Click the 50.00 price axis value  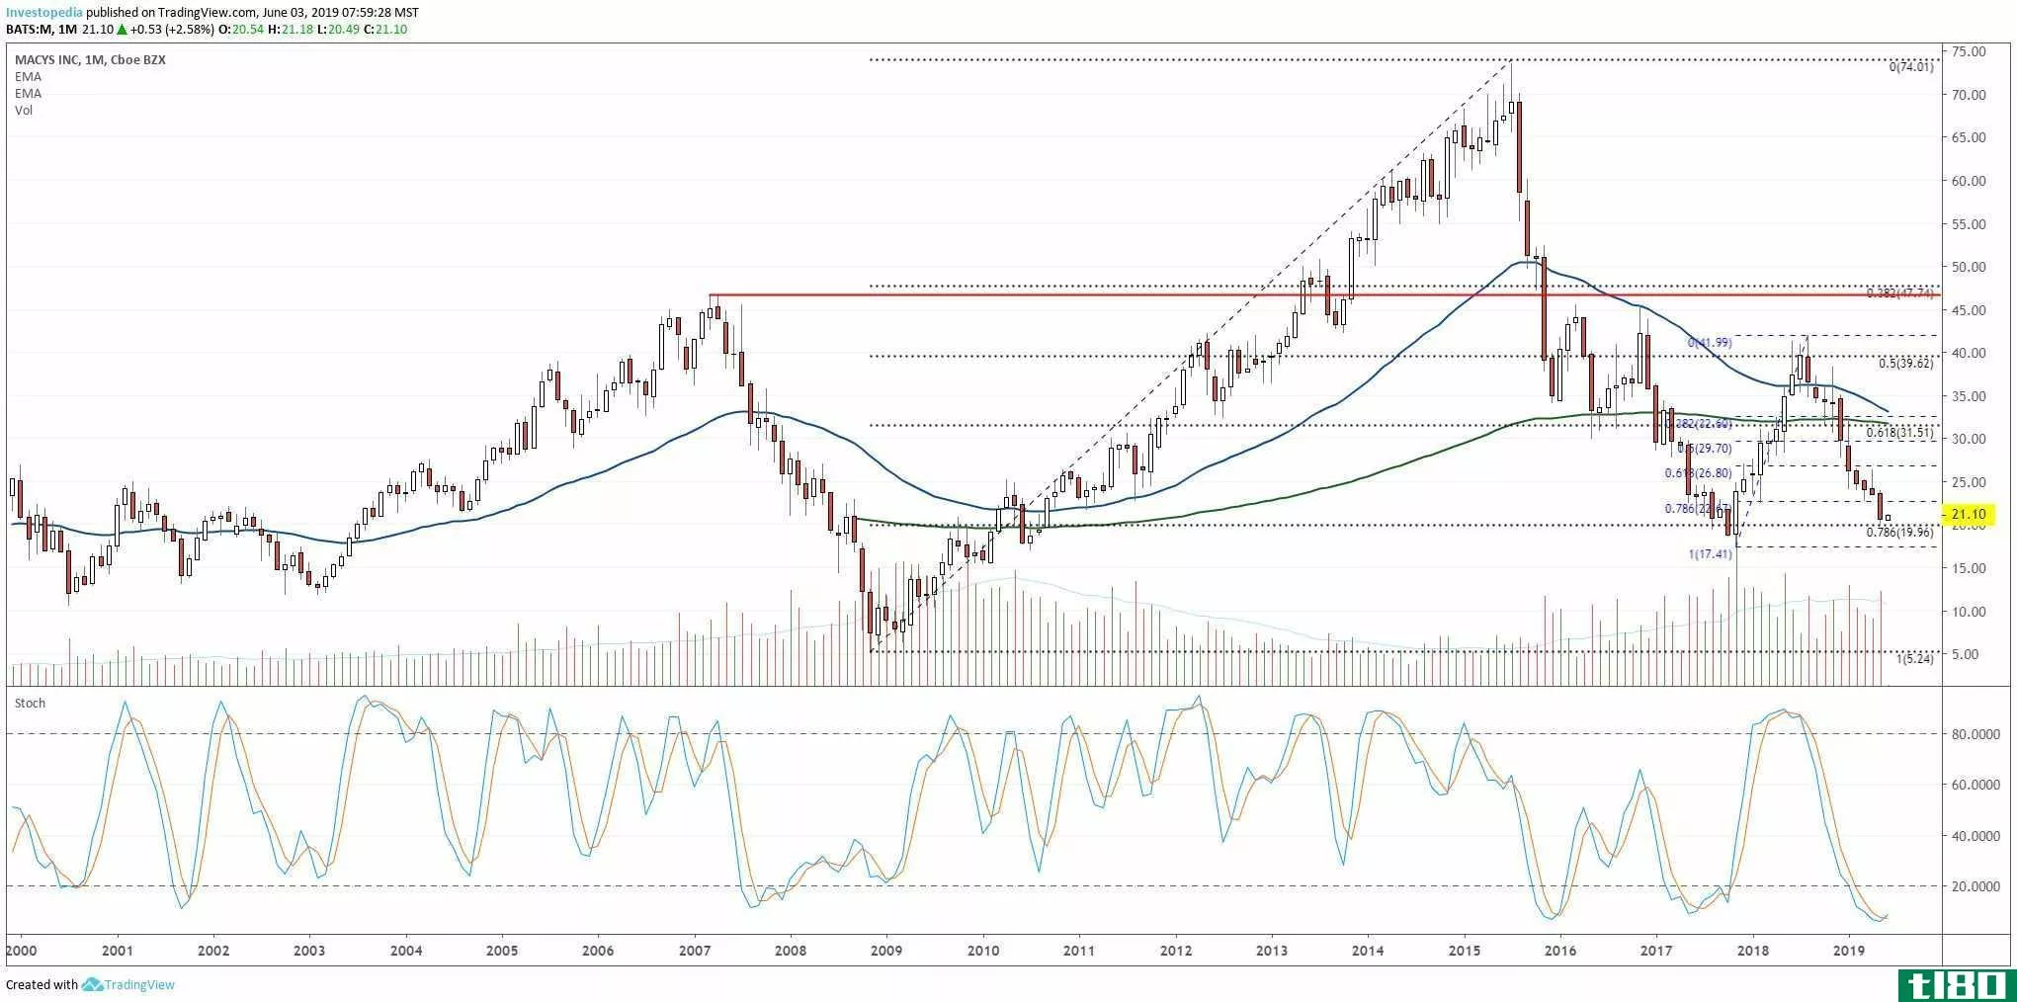point(1969,267)
